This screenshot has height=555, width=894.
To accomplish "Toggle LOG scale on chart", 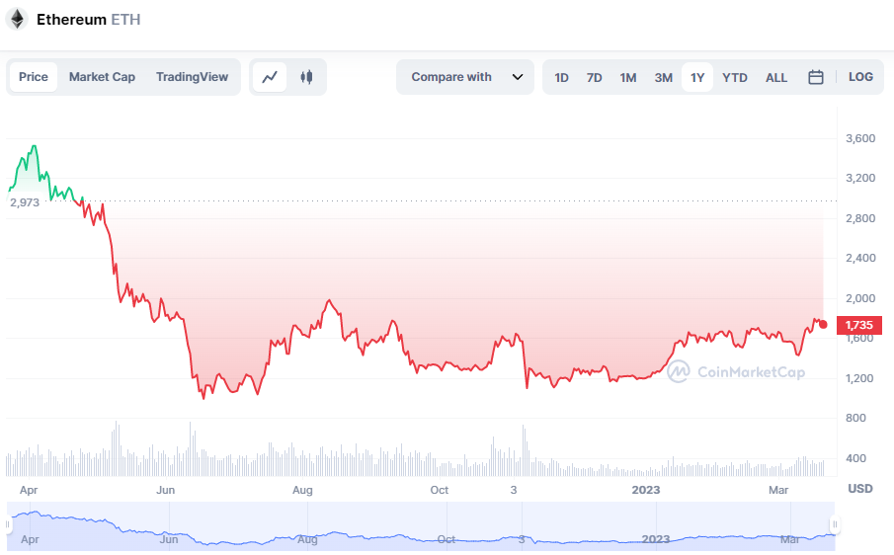I will 860,77.
